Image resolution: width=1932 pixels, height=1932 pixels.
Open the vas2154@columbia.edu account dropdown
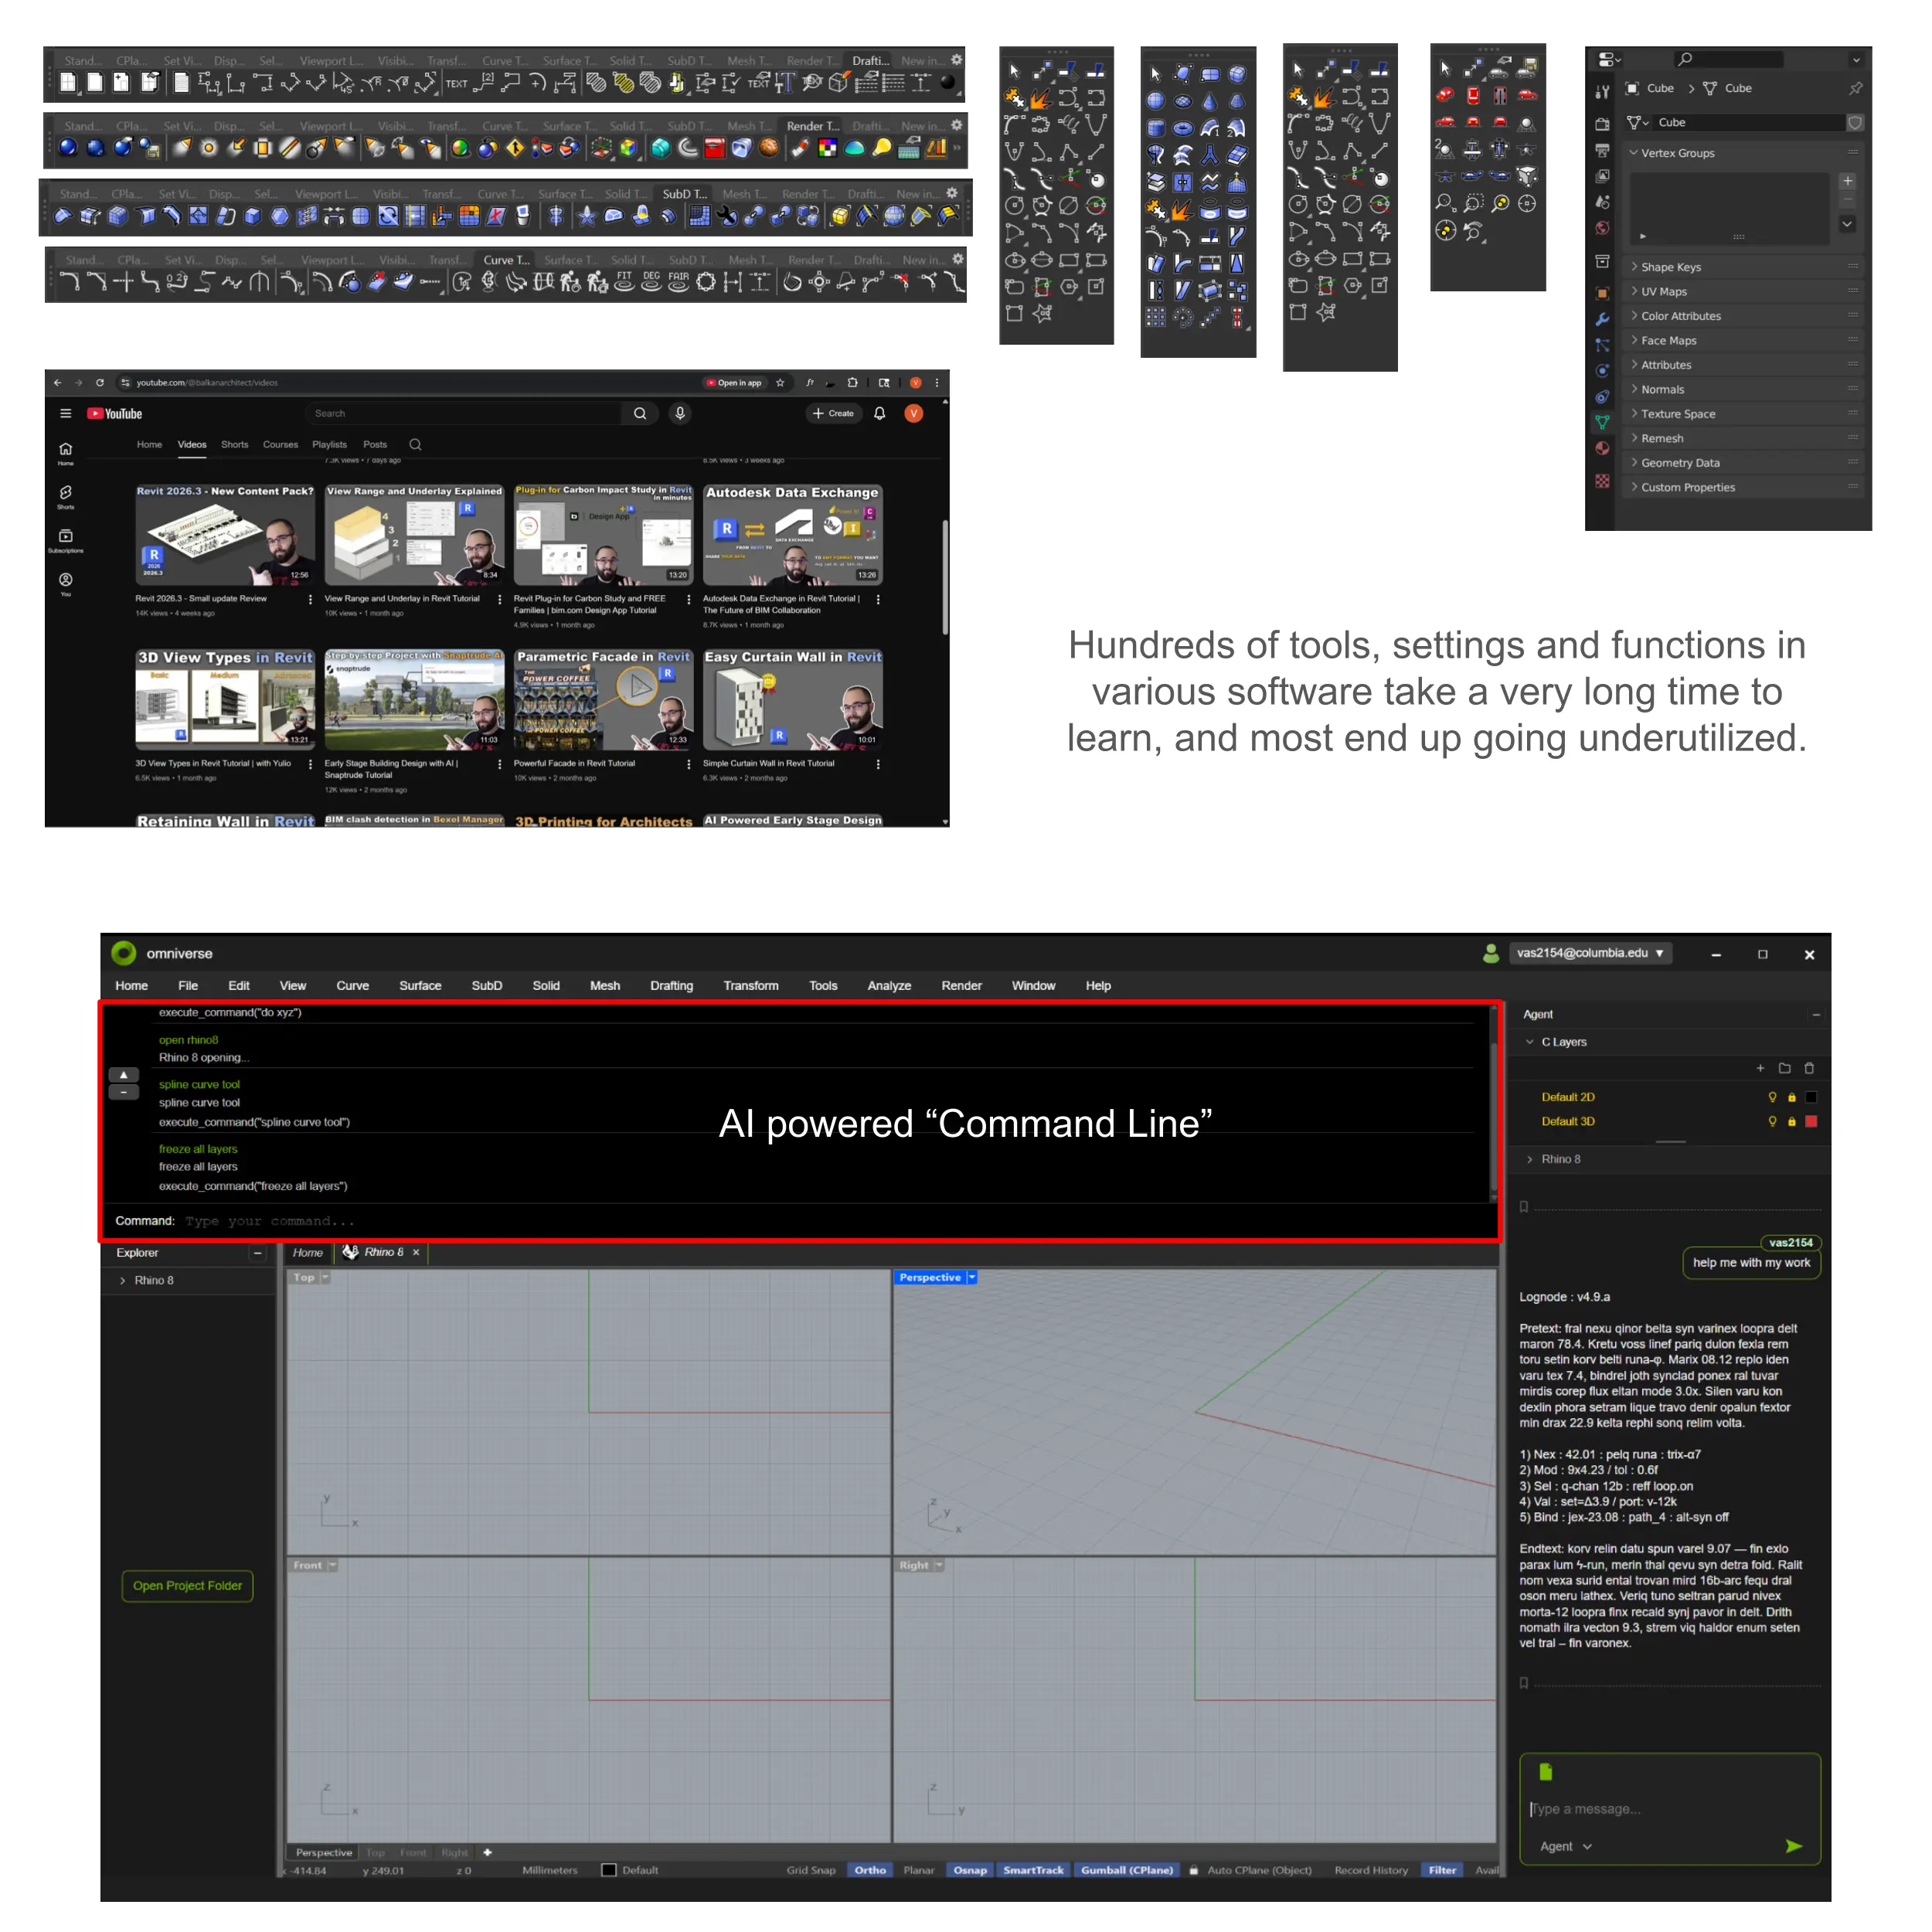[x=1589, y=953]
